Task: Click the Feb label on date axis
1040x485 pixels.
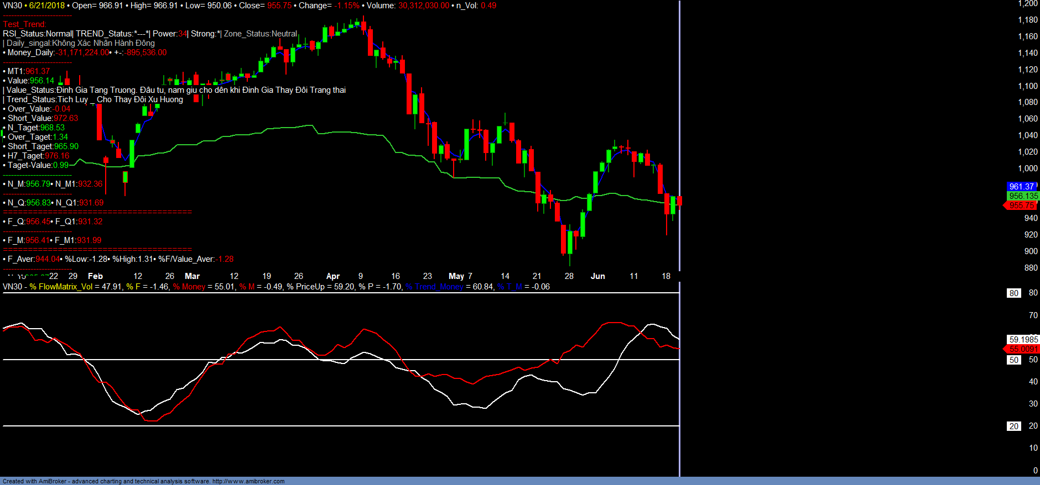Action: coord(95,276)
